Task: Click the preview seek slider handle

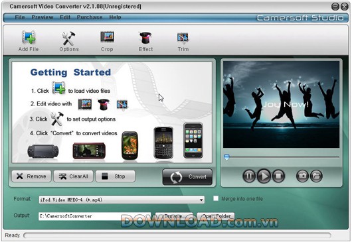Action: 226,157
